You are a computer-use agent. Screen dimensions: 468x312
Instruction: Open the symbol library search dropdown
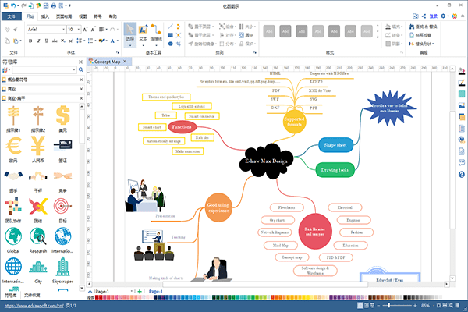pos(74,70)
